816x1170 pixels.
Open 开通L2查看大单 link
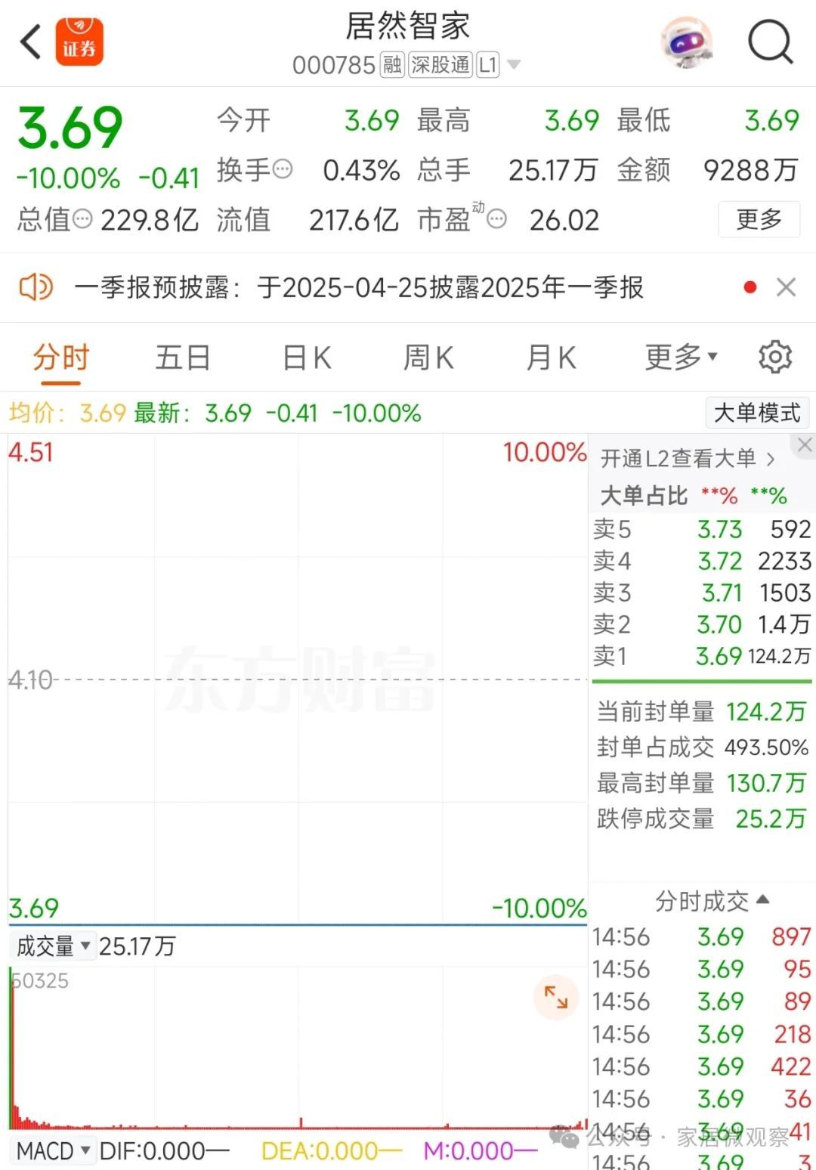[688, 458]
